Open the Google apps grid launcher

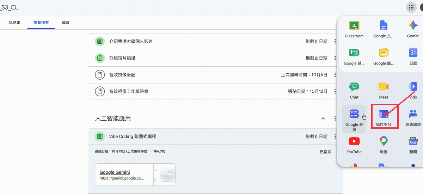pos(411,7)
